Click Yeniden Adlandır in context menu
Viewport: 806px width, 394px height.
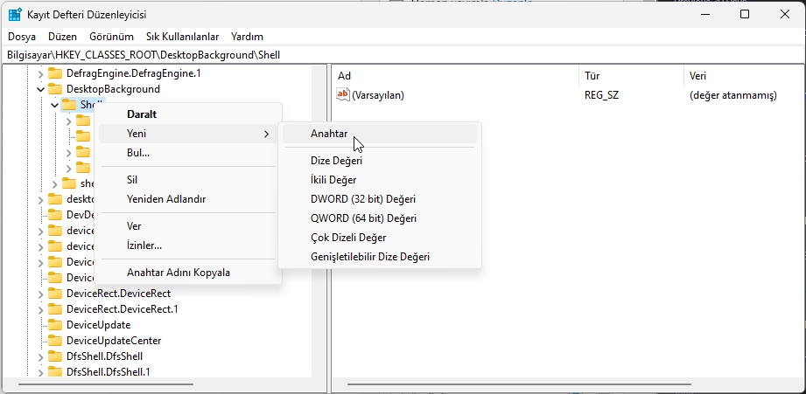click(166, 199)
